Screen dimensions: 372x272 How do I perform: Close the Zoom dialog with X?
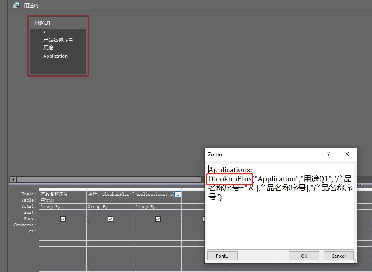click(347, 154)
